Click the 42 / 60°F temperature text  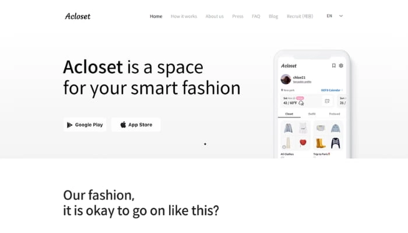point(290,103)
